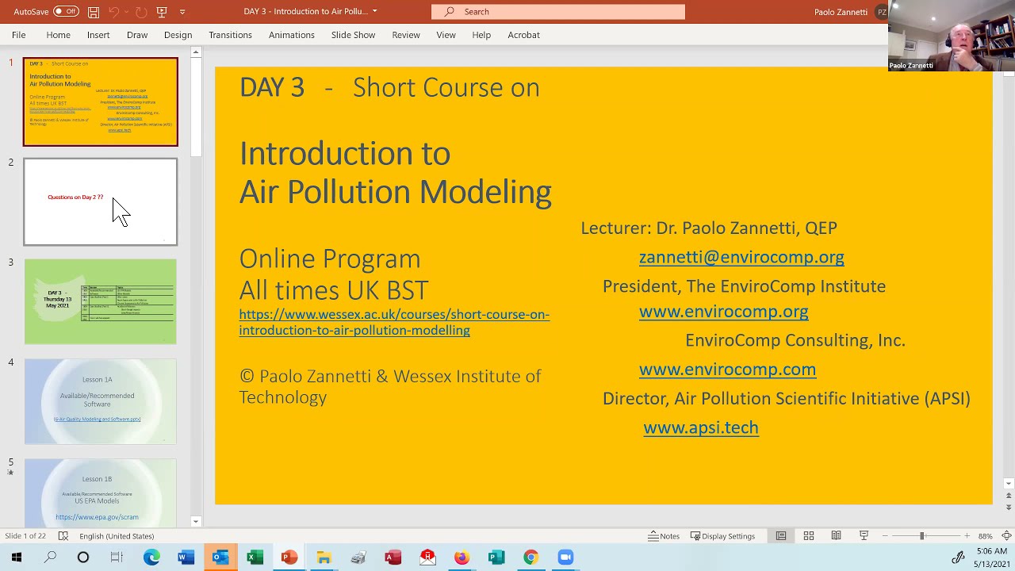Click the Save icon in the title bar

(94, 12)
